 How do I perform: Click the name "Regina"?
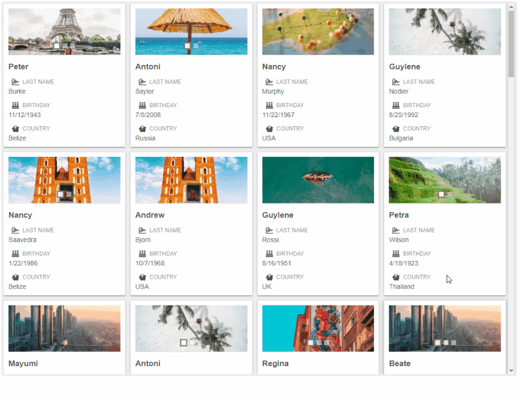point(275,363)
